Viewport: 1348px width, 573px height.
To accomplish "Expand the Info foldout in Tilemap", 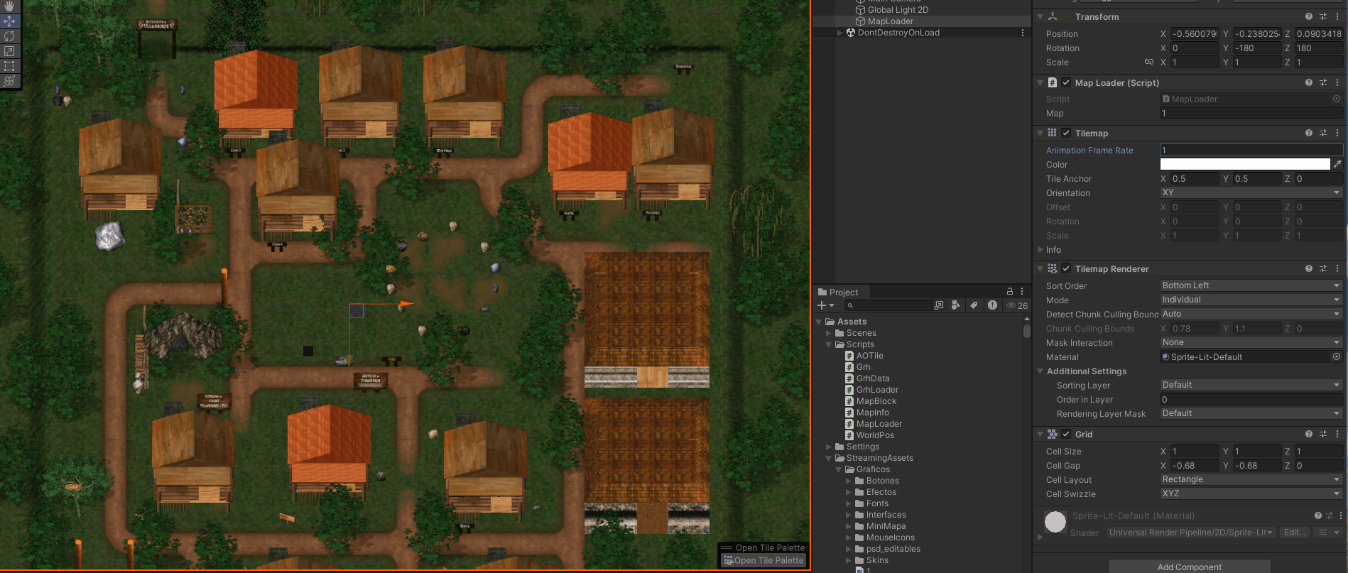I will pos(1041,250).
